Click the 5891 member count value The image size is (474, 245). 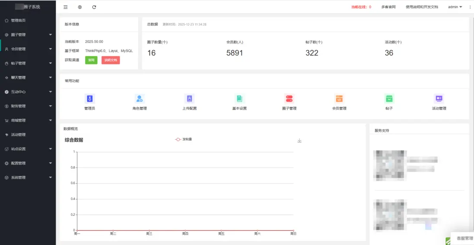234,53
